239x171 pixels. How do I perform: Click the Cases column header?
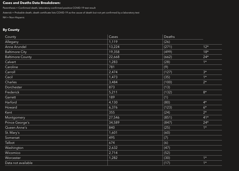pos(113,37)
